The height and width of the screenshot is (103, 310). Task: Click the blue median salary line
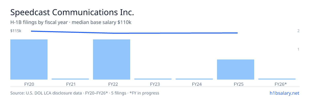coord(134,33)
